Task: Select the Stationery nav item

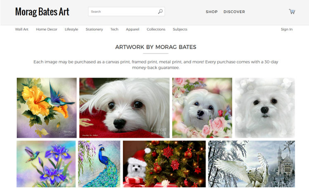Action: point(94,29)
